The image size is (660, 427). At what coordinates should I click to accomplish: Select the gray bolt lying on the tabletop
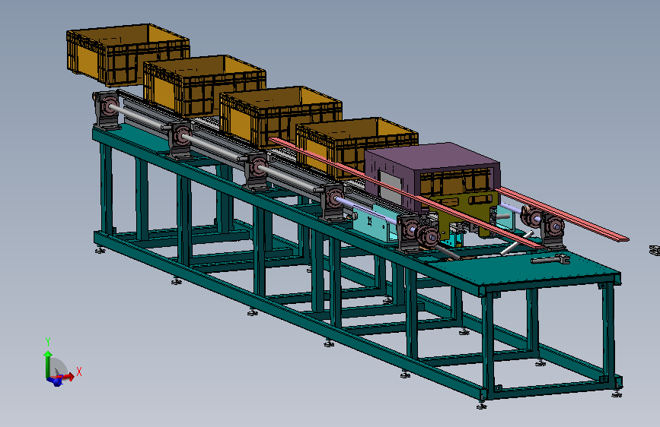(x=550, y=259)
